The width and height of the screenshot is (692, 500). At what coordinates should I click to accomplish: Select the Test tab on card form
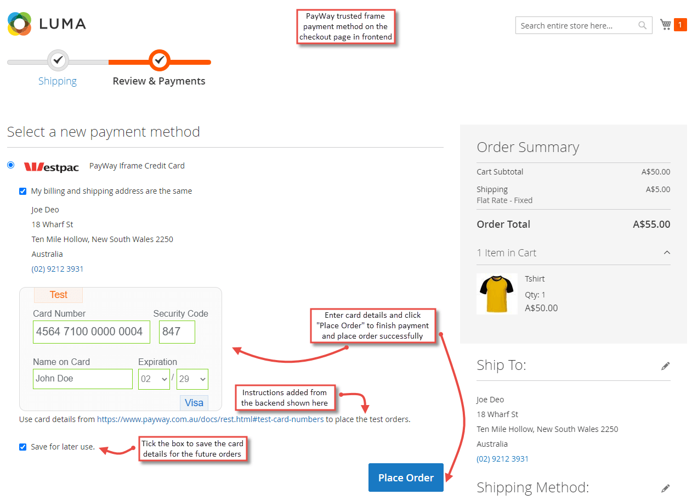58,295
